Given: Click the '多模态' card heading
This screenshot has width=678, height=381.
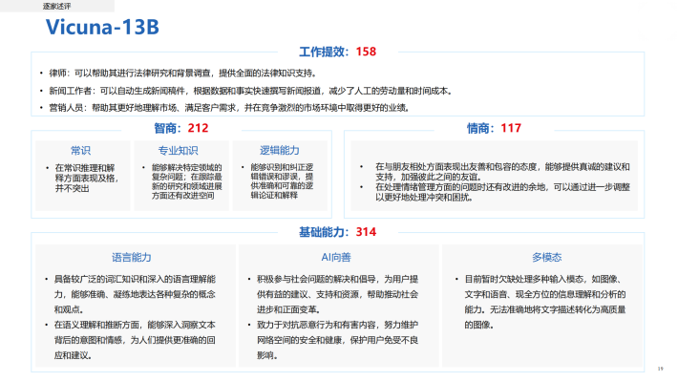Looking at the screenshot, I should tap(547, 257).
